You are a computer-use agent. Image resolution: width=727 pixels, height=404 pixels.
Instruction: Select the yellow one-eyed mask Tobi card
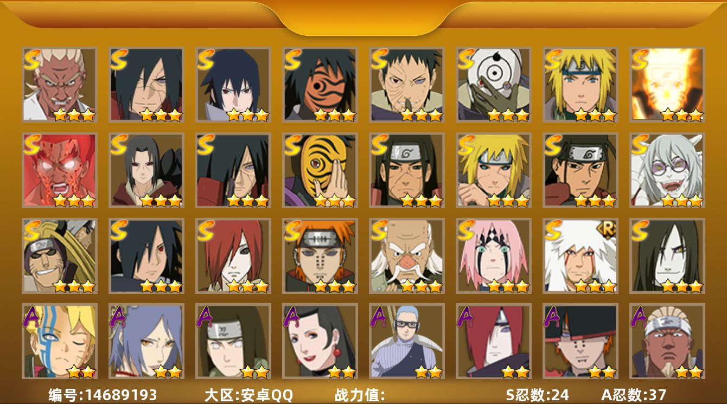click(320, 170)
